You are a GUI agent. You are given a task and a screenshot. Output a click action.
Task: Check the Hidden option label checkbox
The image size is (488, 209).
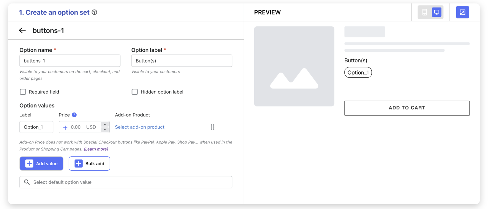click(135, 92)
